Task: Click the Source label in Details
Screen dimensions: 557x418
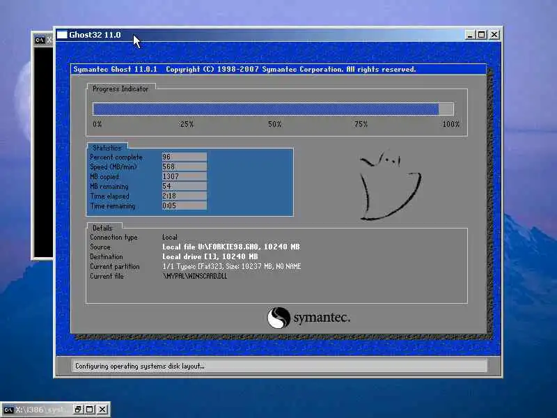Action: coord(100,247)
